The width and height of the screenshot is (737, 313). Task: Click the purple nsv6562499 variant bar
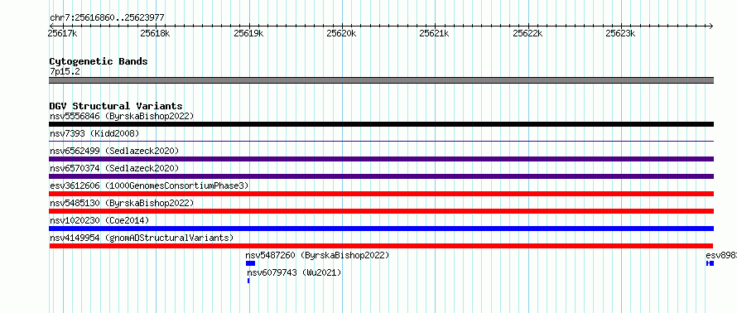click(381, 159)
